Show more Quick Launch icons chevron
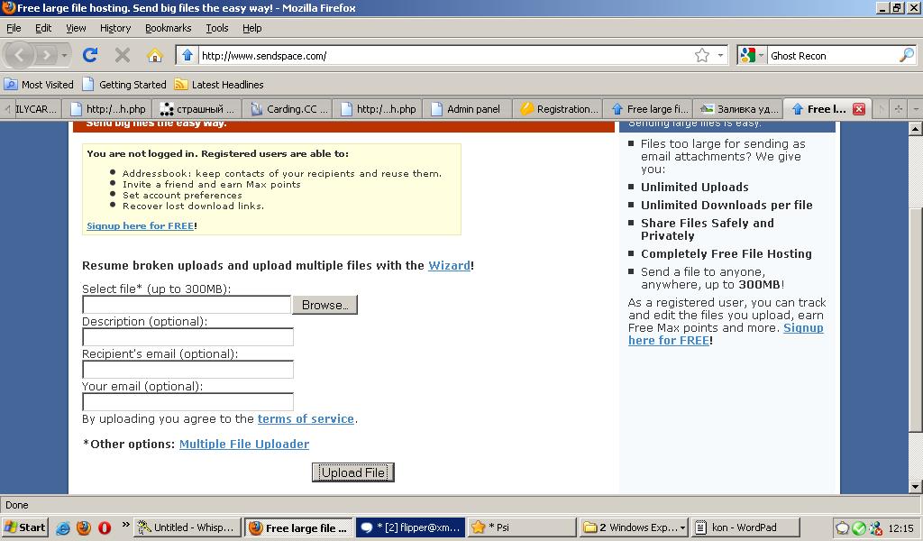The width and height of the screenshot is (923, 541). pyautogui.click(x=125, y=525)
